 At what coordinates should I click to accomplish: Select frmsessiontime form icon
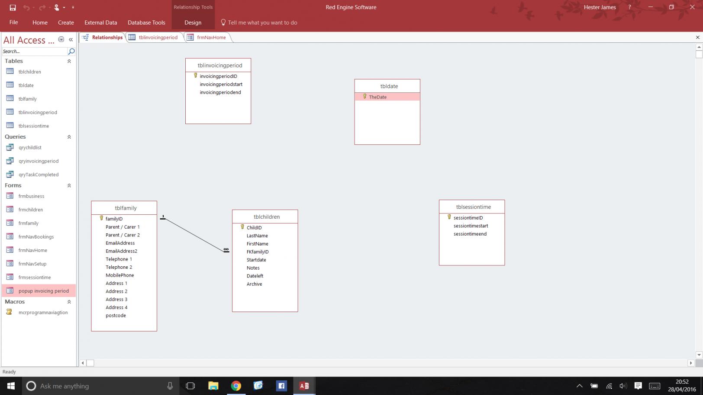pyautogui.click(x=10, y=277)
